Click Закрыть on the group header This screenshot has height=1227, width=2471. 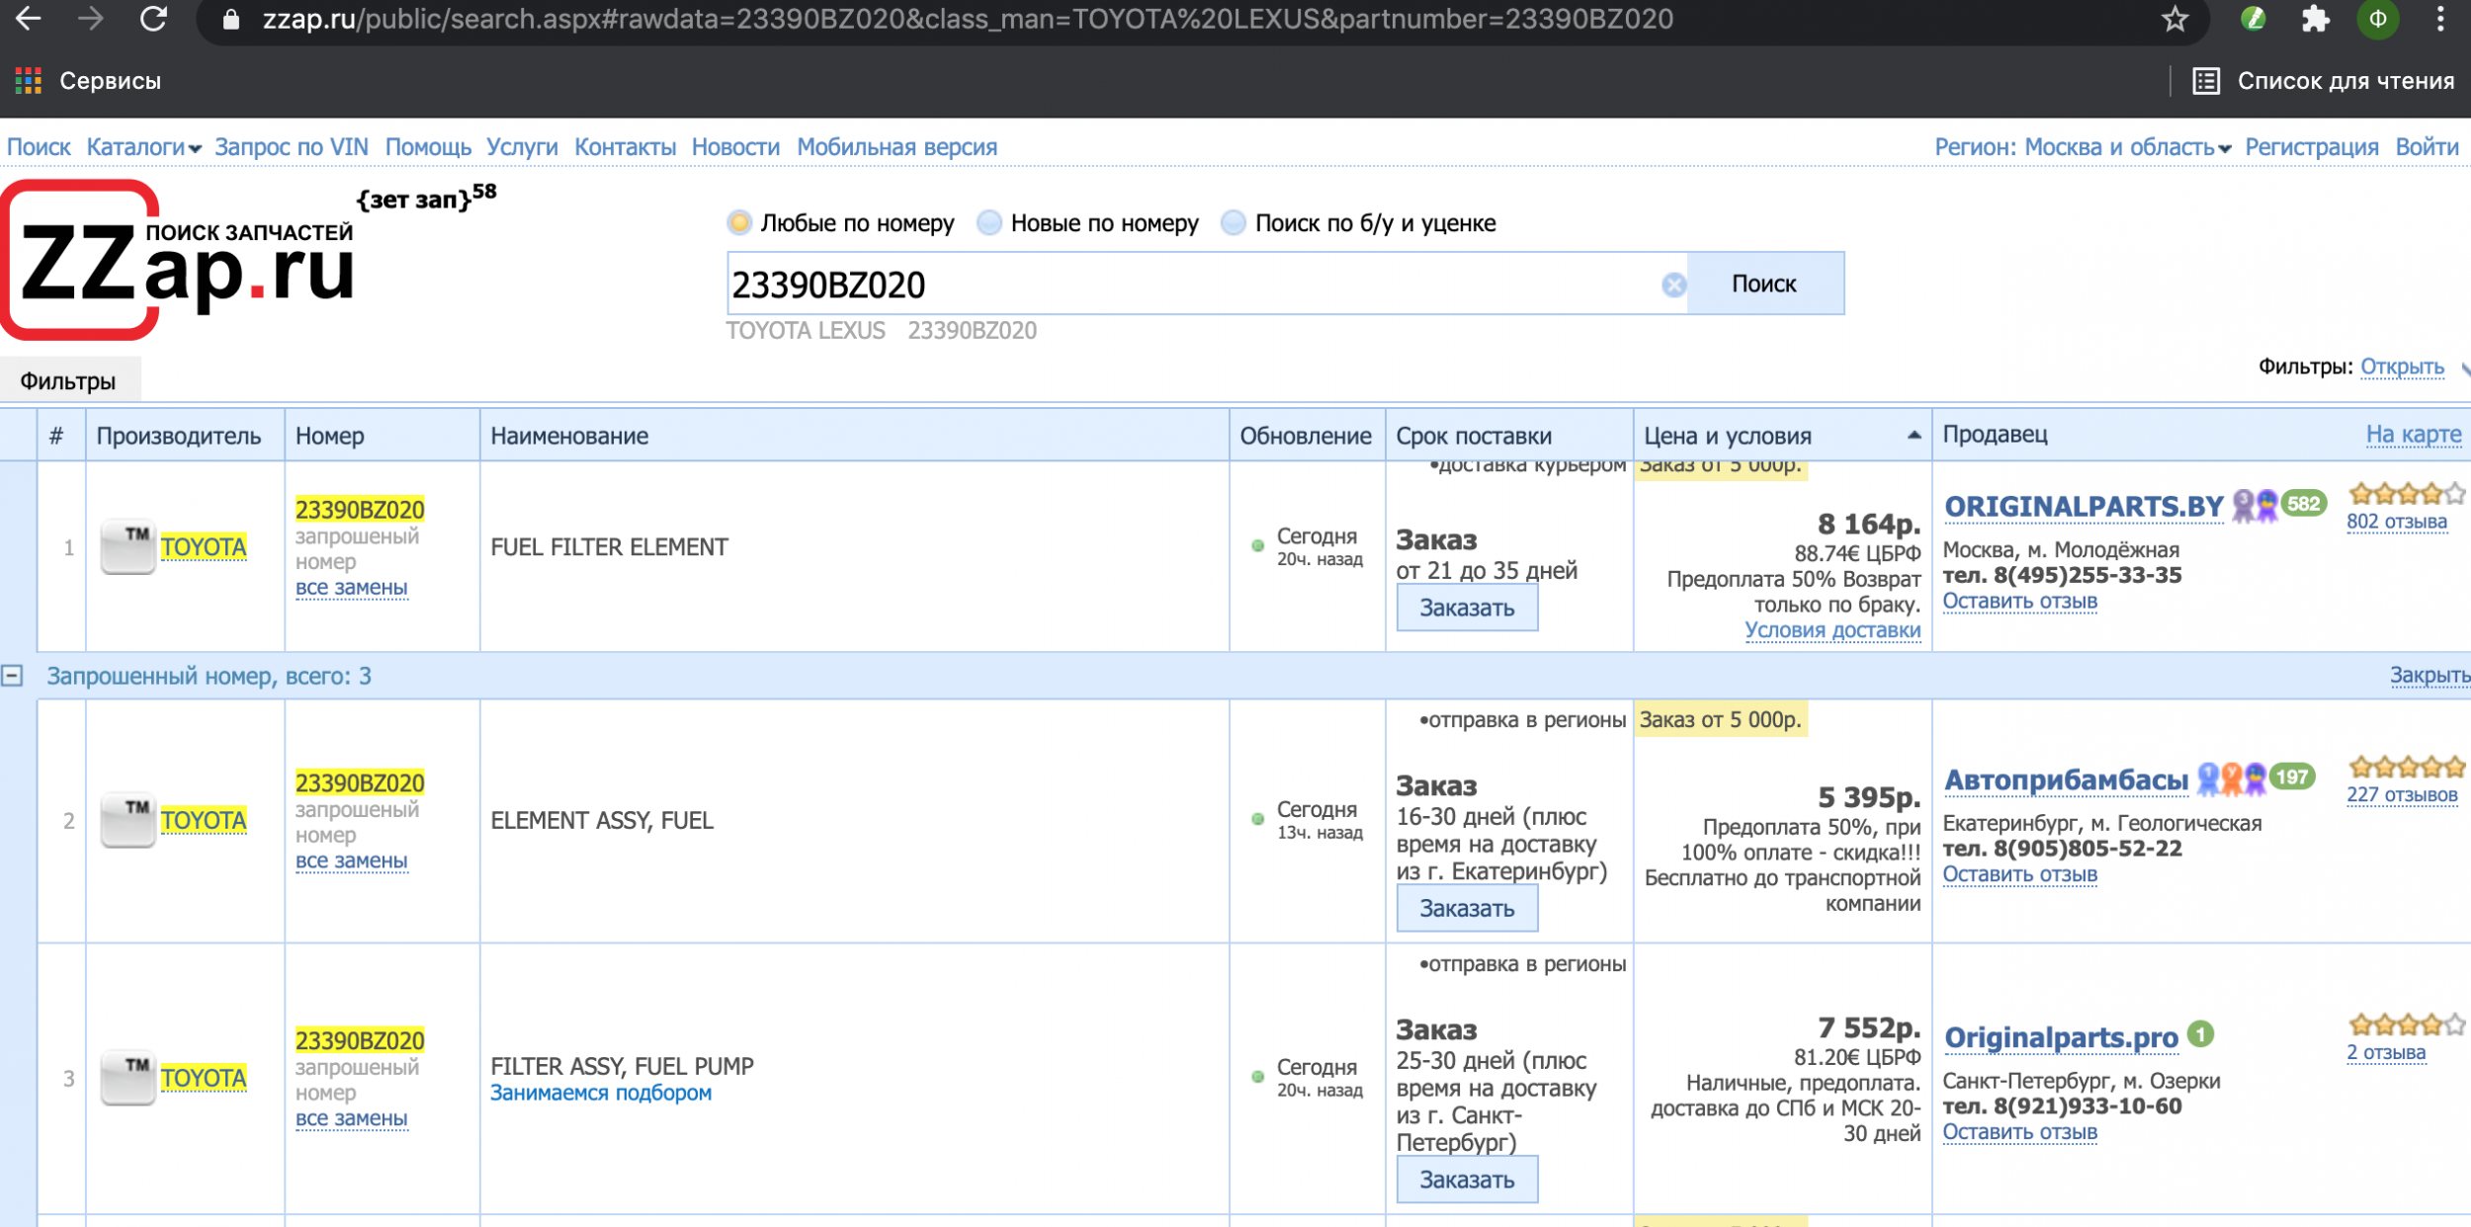(x=2429, y=676)
